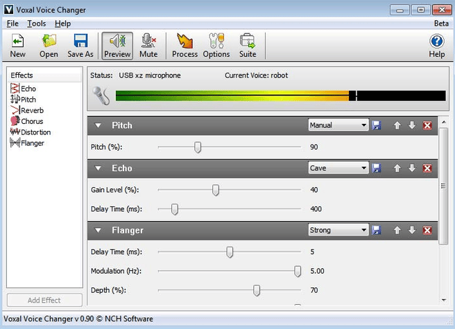Screen dimensions: 455x329
Task: Click the New toolbar icon
Action: (18, 46)
